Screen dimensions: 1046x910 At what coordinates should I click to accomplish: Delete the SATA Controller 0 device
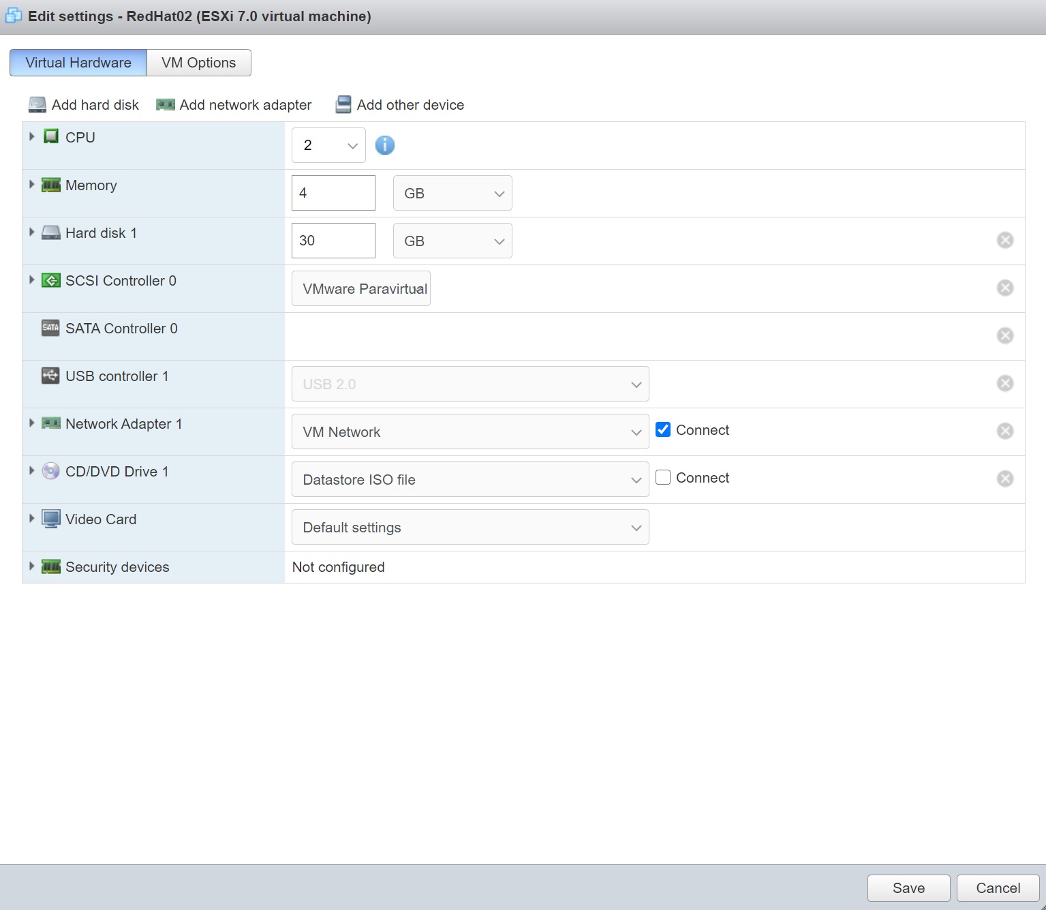click(1004, 335)
